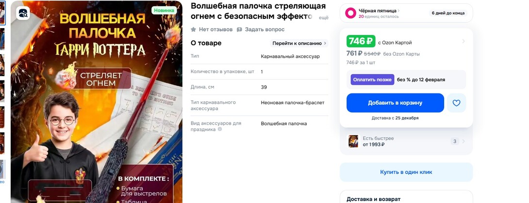
Task: Select the third thumbnail in gallery strip
Action: [x=2, y=65]
